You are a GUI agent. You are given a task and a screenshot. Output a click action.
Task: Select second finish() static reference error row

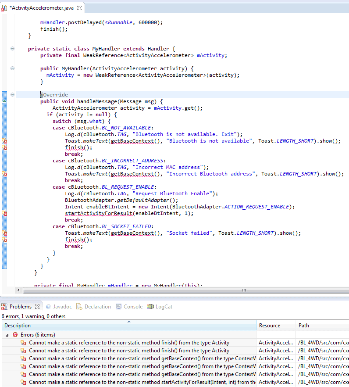click(x=175, y=351)
